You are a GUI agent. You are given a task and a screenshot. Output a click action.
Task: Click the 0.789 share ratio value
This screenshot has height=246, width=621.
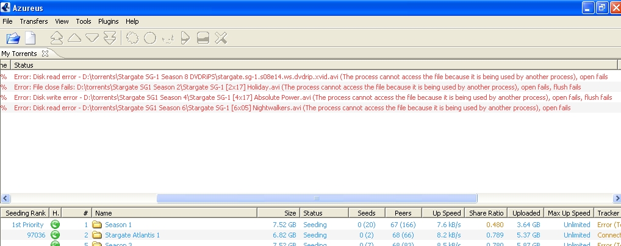495,235
